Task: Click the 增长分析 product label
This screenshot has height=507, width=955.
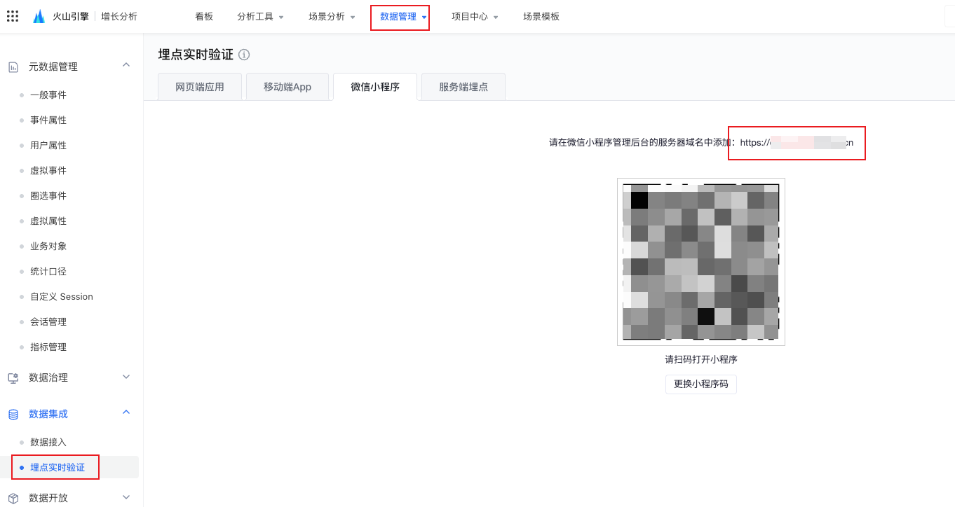Action: (119, 17)
